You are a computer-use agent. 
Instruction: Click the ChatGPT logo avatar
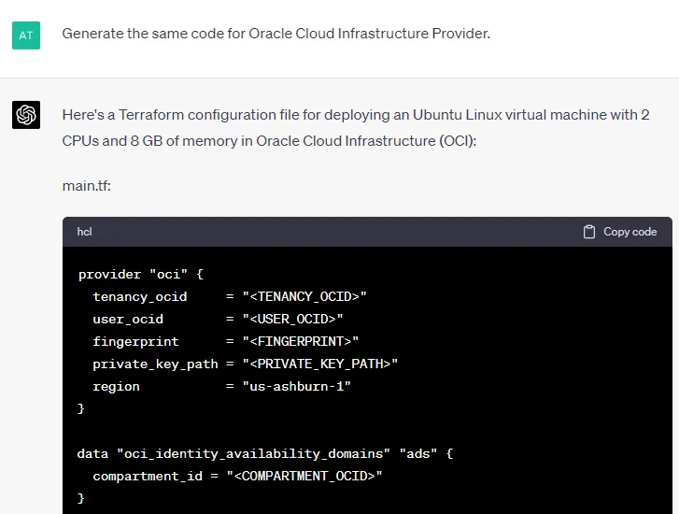(26, 115)
